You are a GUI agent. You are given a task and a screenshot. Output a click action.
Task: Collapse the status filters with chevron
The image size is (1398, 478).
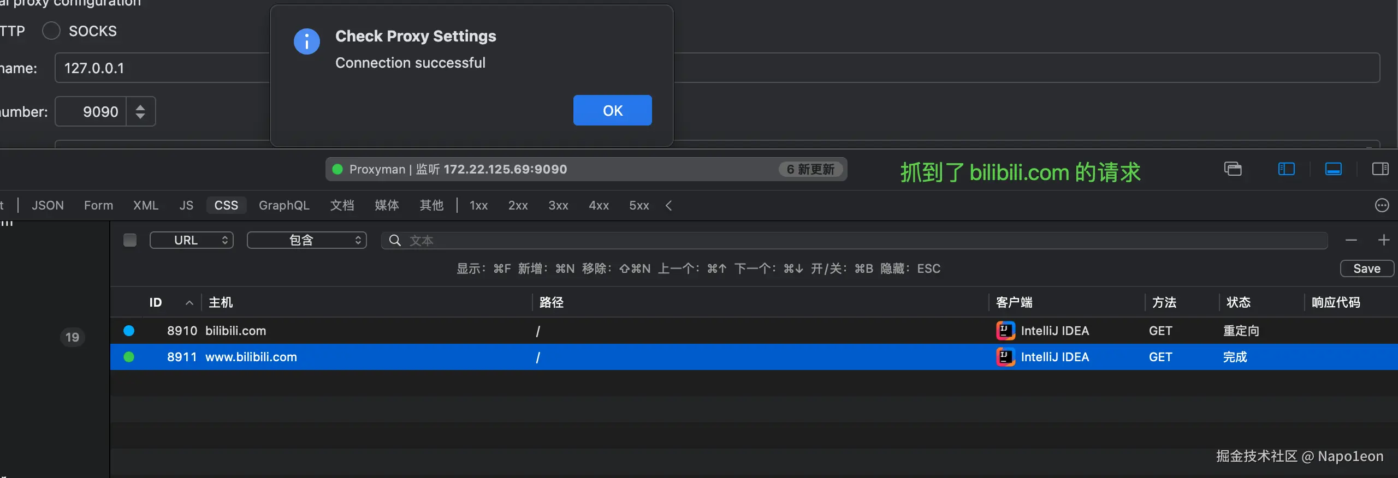pos(669,205)
